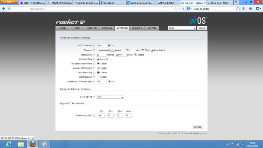Toggle Sensitivity Threshold Off checkbox
This screenshot has width=263, height=148.
click(109, 82)
